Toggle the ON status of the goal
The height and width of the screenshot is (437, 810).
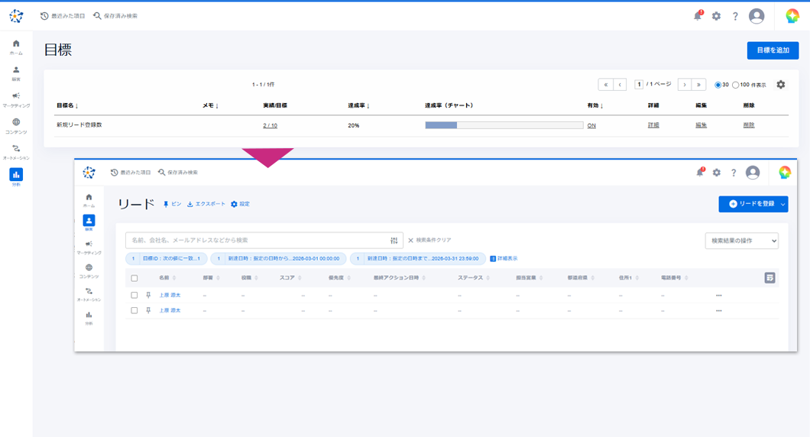(591, 125)
